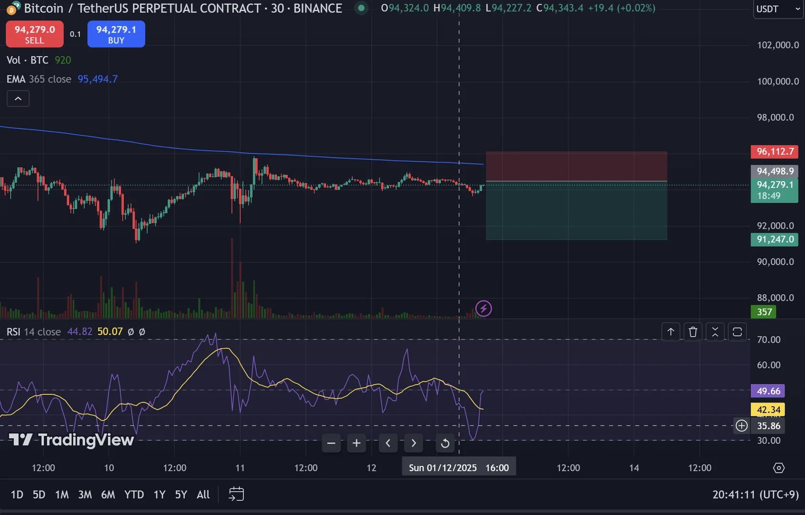Select the 3M date range
The height and width of the screenshot is (515, 805).
click(x=85, y=494)
